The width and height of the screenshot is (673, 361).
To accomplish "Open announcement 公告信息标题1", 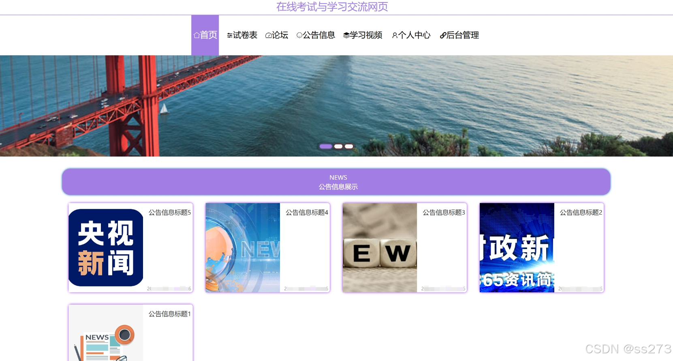I will pyautogui.click(x=170, y=314).
